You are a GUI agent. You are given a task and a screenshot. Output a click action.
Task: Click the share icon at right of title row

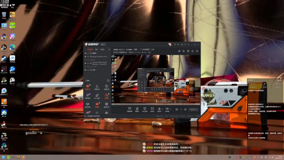[197, 51]
